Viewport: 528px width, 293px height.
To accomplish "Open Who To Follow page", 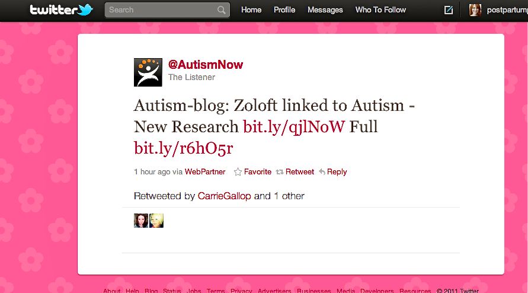I will point(380,10).
